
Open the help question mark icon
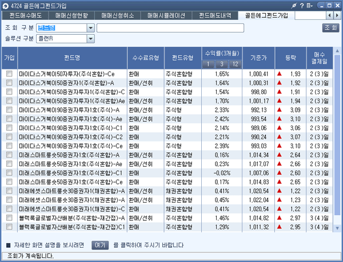click(x=302, y=6)
